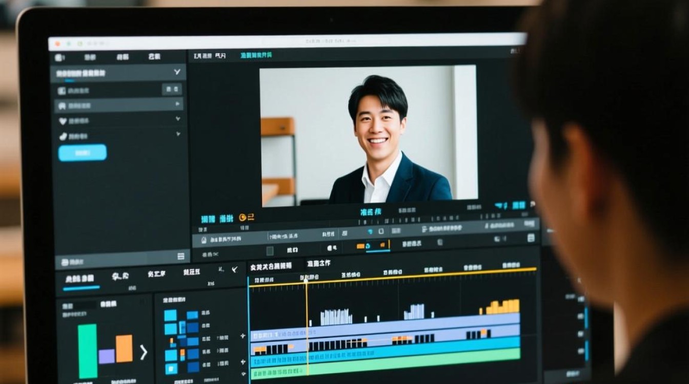
Task: Click the white arrow icon above the blue squares panel
Action: [x=234, y=269]
